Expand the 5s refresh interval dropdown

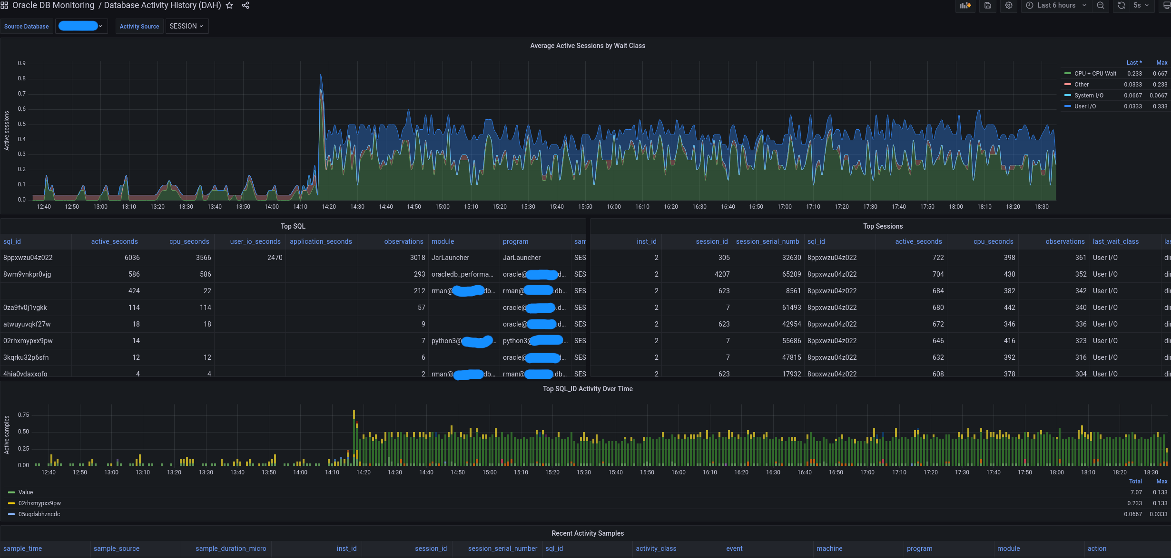[x=1141, y=6]
